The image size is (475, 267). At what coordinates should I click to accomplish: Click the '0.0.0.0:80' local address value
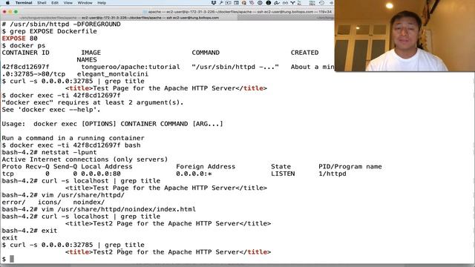coord(101,174)
